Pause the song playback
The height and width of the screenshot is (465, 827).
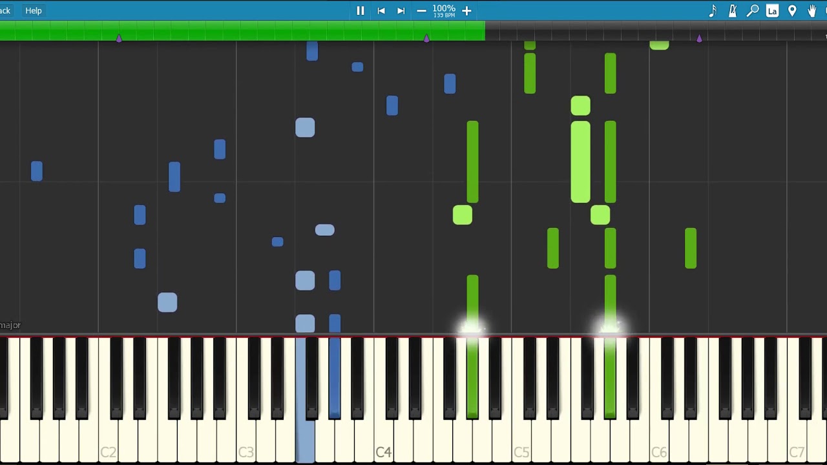(x=361, y=11)
